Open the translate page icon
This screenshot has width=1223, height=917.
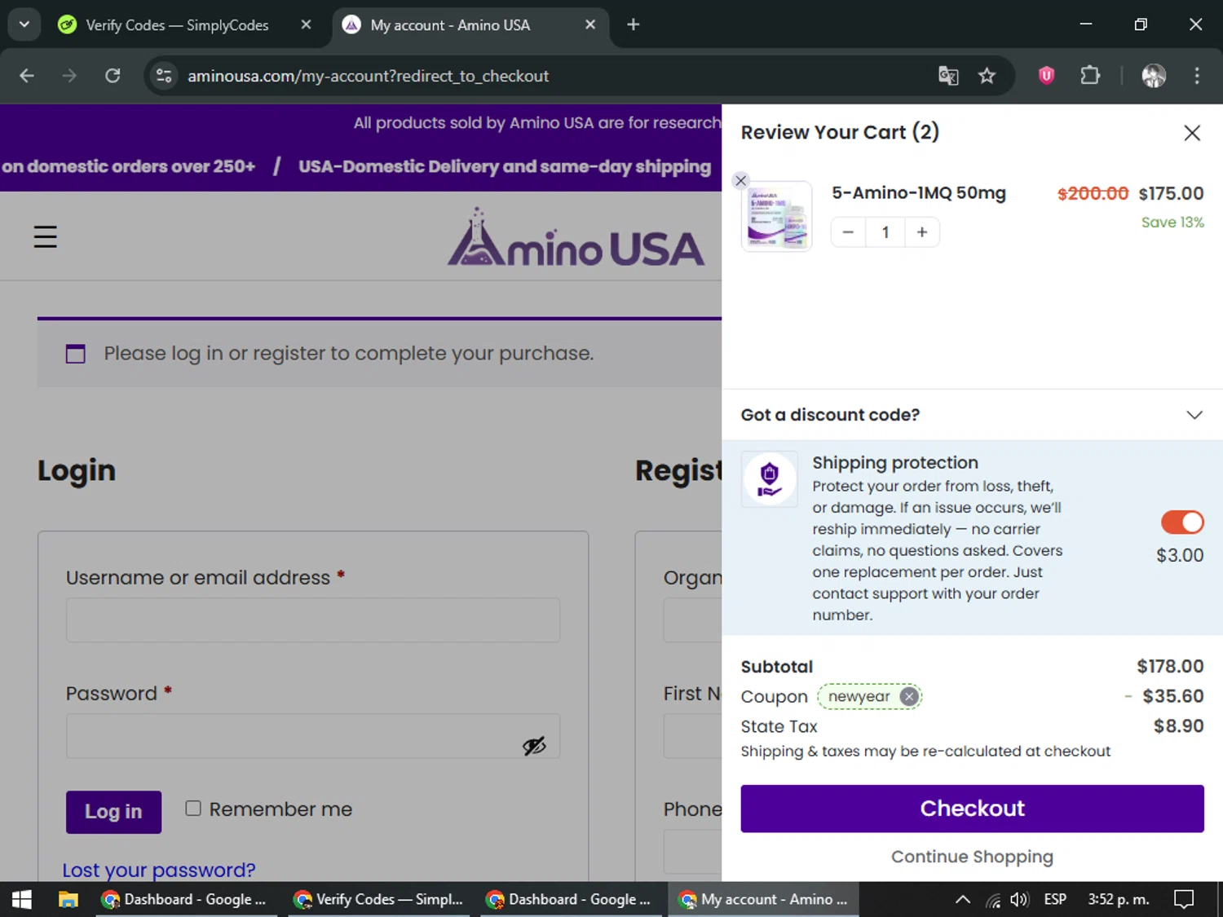click(x=948, y=76)
